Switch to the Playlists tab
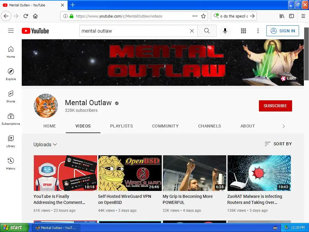309x232 pixels. (121, 126)
